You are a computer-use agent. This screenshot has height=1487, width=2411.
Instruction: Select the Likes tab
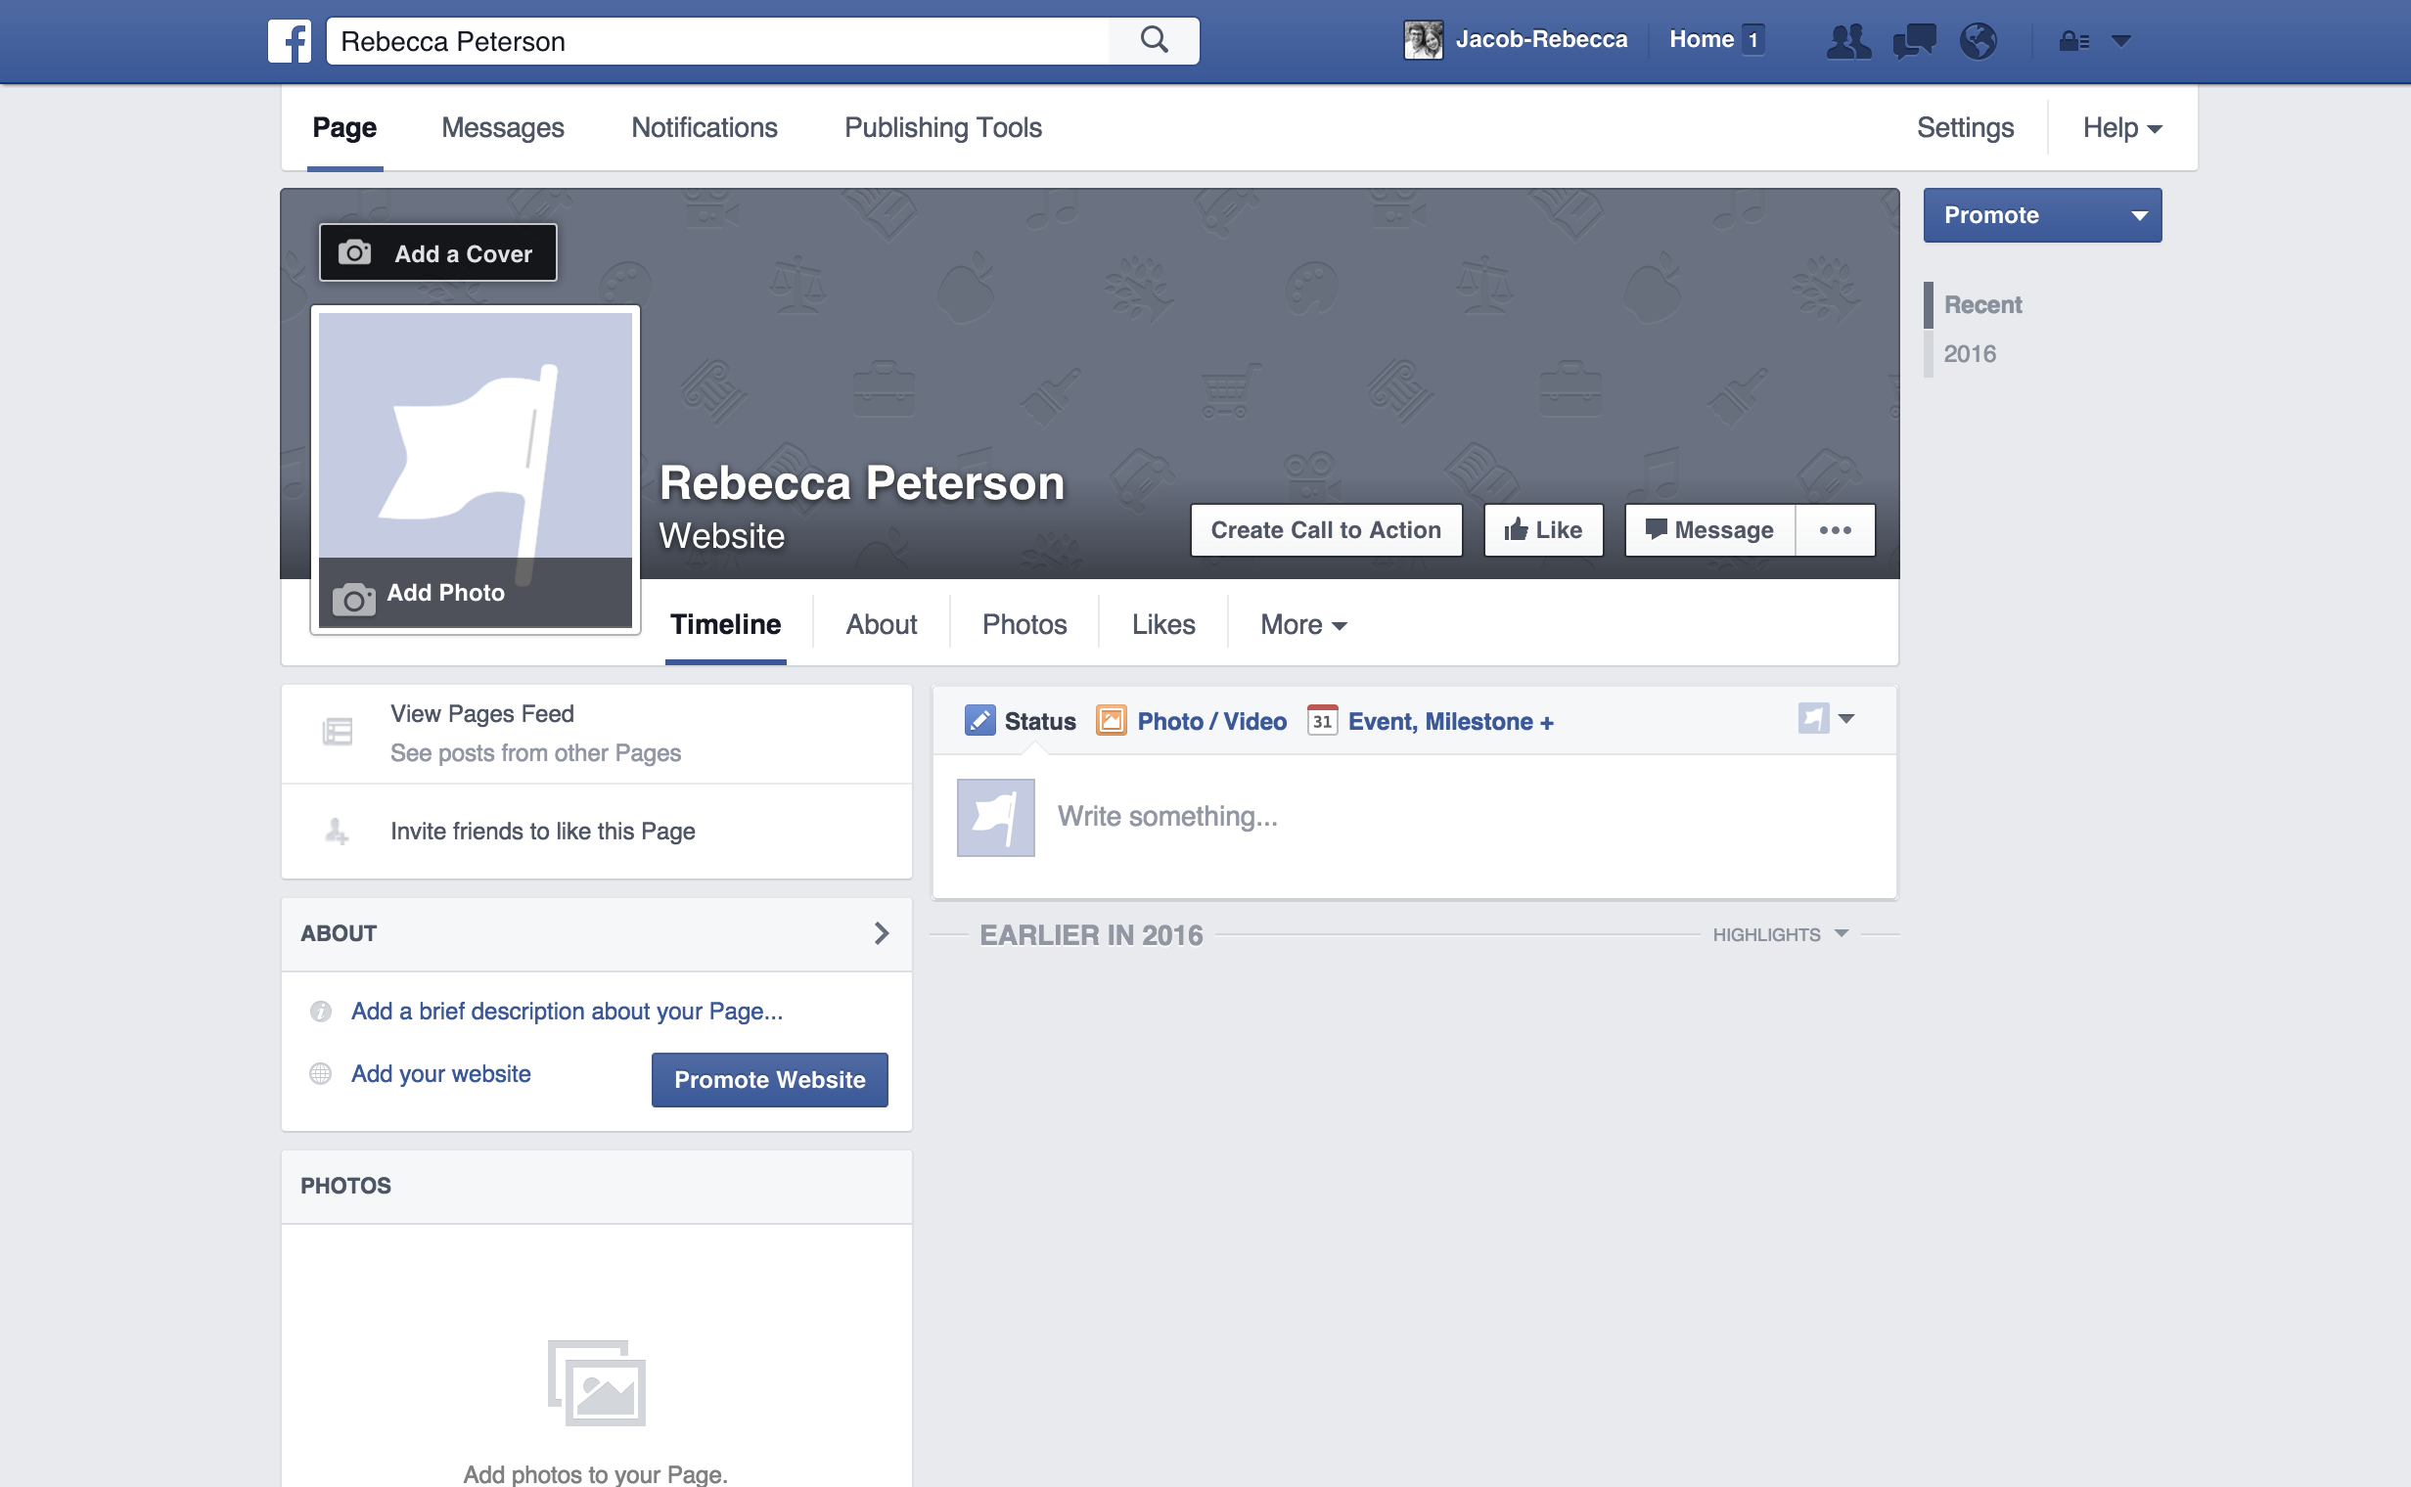[1163, 624]
